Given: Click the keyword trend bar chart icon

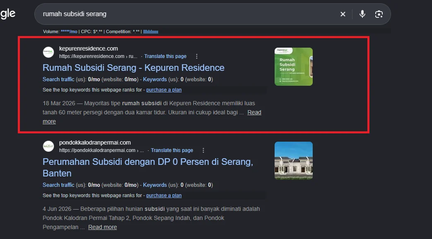Looking at the screenshot, I should pyautogui.click(x=151, y=32).
